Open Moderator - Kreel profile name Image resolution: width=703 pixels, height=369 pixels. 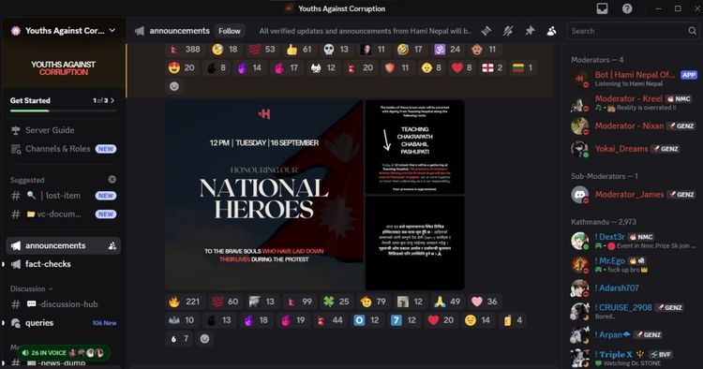(629, 98)
